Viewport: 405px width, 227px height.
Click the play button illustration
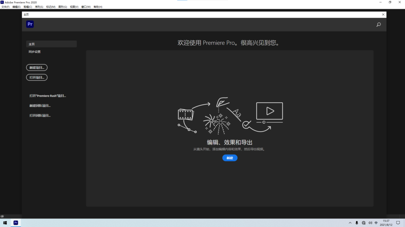point(270,111)
